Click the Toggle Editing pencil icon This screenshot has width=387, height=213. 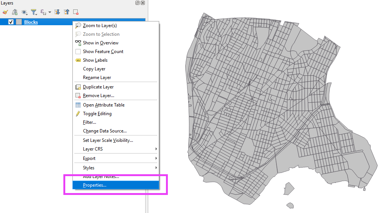[78, 114]
